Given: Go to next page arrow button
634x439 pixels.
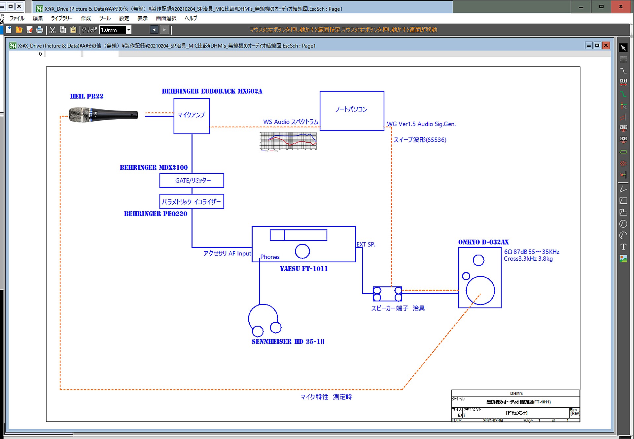Looking at the screenshot, I should (165, 30).
